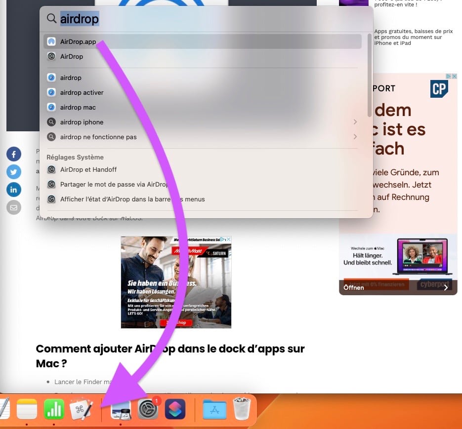Click the CP cyberport logo
Image resolution: width=462 pixels, height=429 pixels.
pos(439,89)
